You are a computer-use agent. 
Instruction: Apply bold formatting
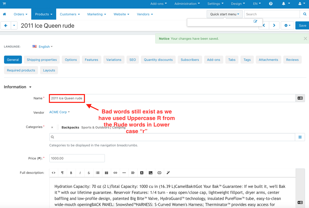click(x=71, y=173)
